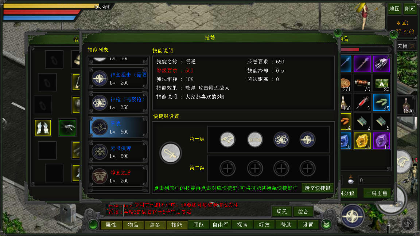Choose the 无限疾奔 skill entry
Screen dimensions: 420x236
[x=118, y=152]
